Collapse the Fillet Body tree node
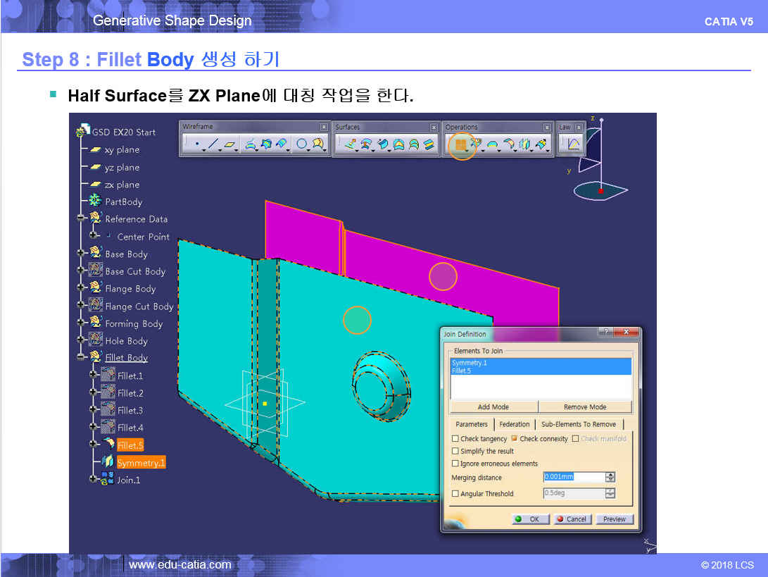The width and height of the screenshot is (768, 577). (81, 358)
